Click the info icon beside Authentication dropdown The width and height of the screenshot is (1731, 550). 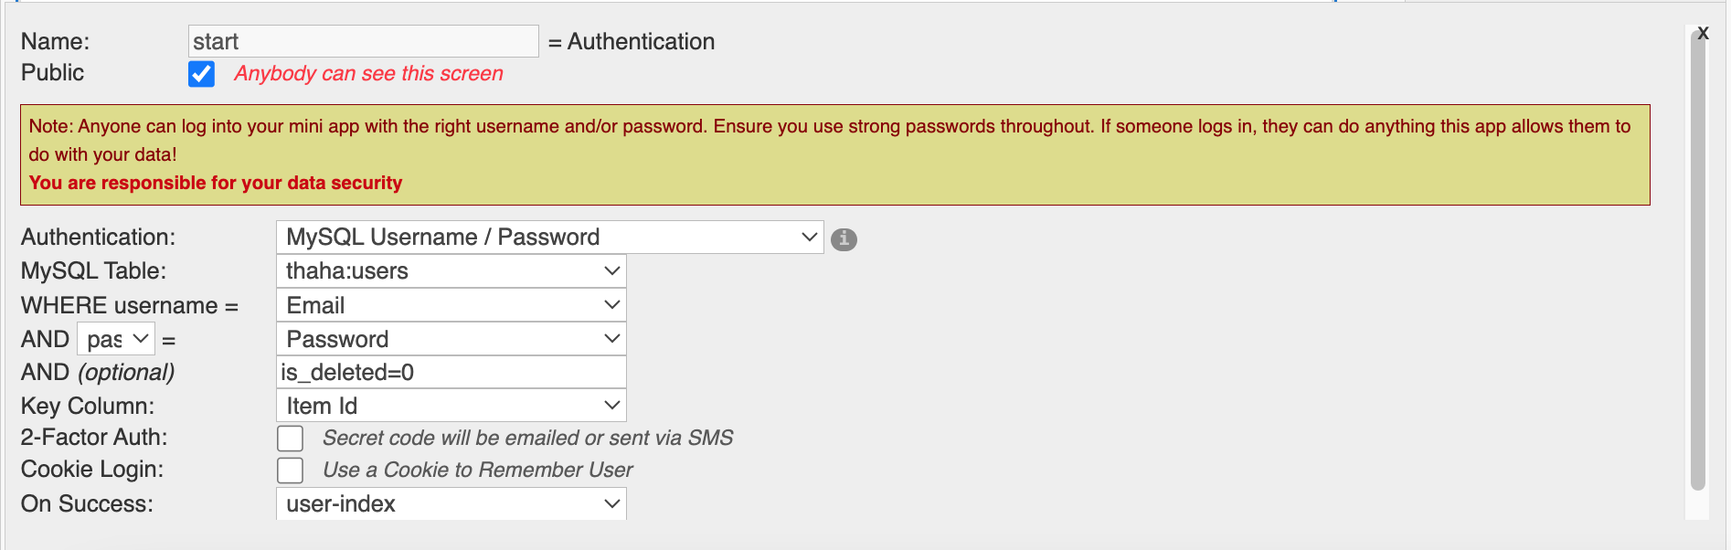[844, 239]
